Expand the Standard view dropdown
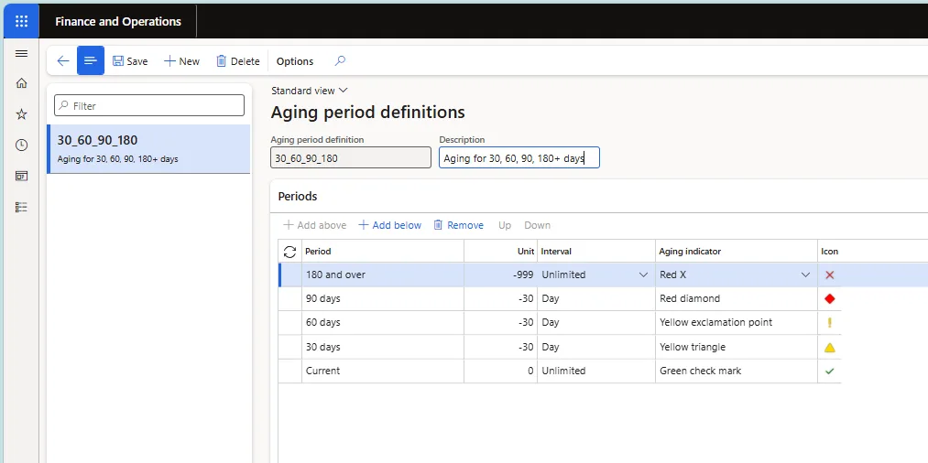 (x=310, y=91)
